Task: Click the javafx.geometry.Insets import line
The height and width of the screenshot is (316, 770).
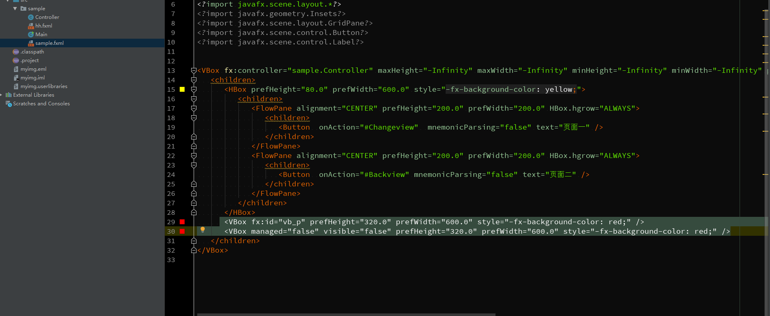Action: 271,14
